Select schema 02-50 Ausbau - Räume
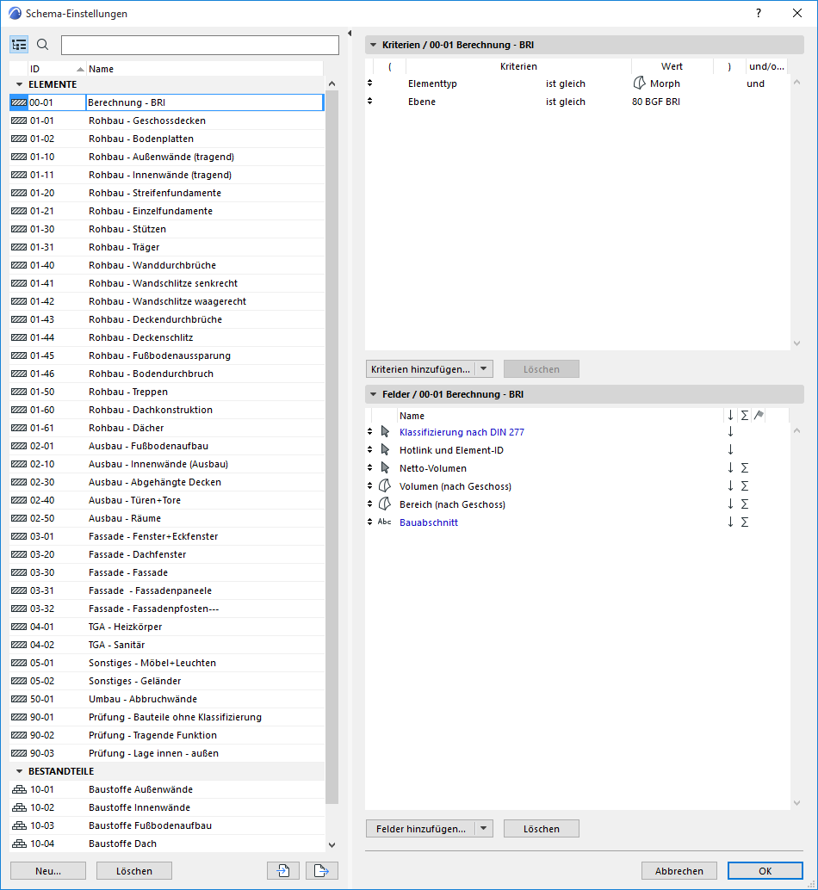 tap(167, 518)
